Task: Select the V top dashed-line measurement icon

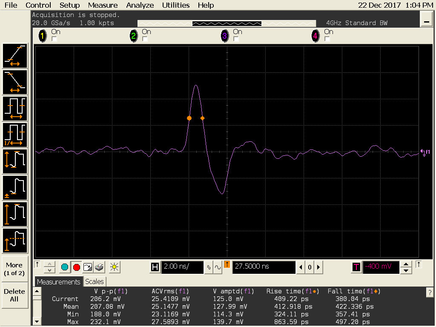Action: (x=15, y=241)
